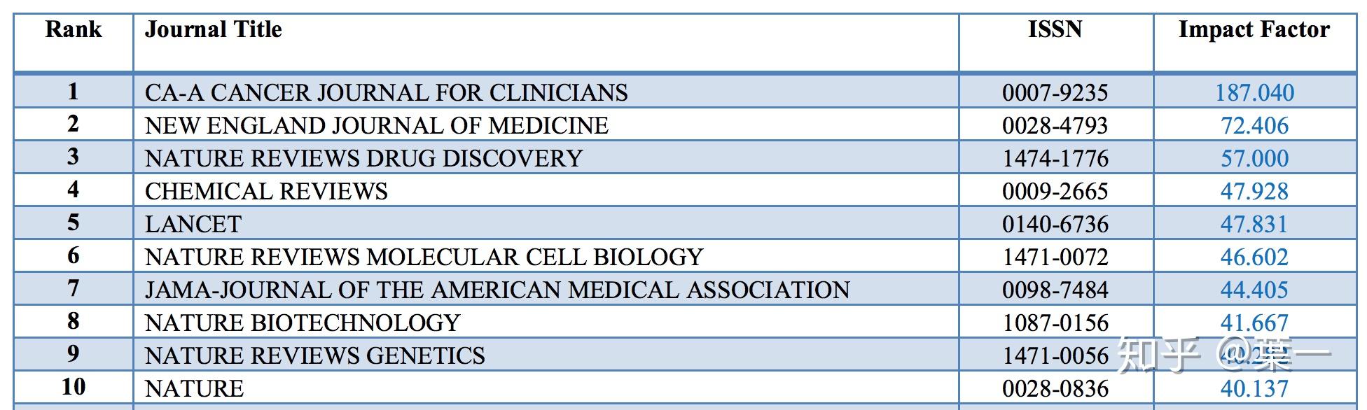
Task: Click the 40.137 impact factor link
Action: tap(1254, 388)
